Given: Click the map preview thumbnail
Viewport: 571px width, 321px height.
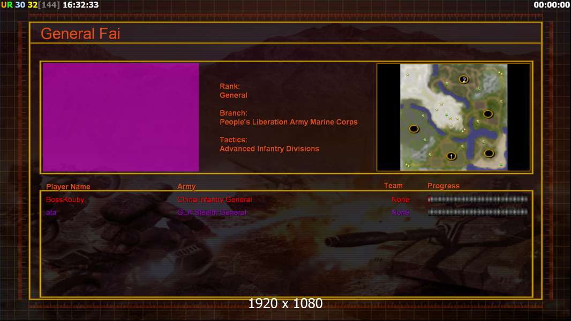Looking at the screenshot, I should [453, 117].
